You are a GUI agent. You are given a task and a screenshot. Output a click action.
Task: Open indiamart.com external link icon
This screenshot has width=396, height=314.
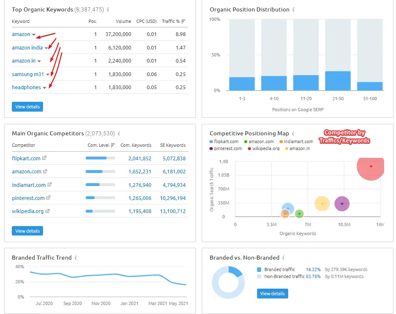pyautogui.click(x=50, y=184)
